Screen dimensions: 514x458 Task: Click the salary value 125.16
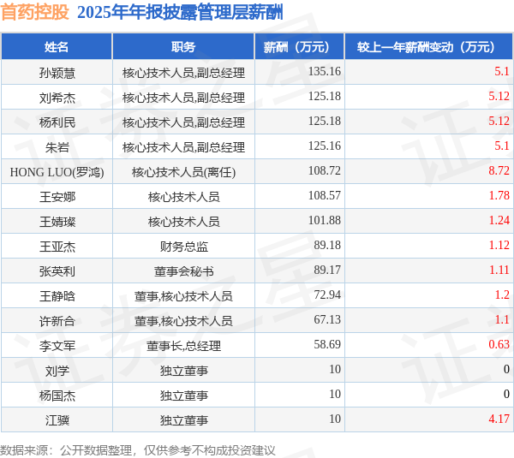(x=325, y=146)
